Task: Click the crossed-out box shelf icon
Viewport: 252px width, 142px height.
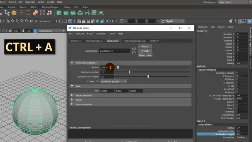Action: (x=42, y=13)
